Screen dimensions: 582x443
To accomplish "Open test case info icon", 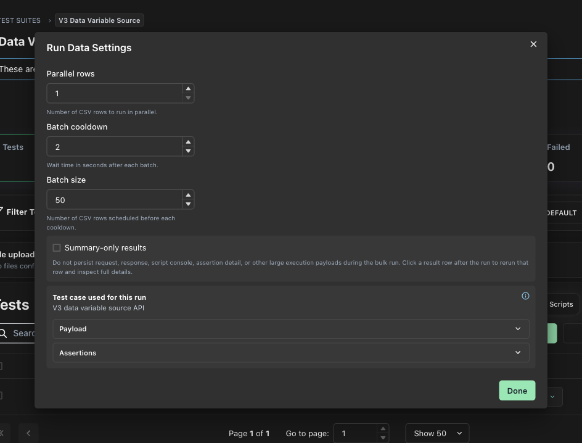I will [x=525, y=296].
